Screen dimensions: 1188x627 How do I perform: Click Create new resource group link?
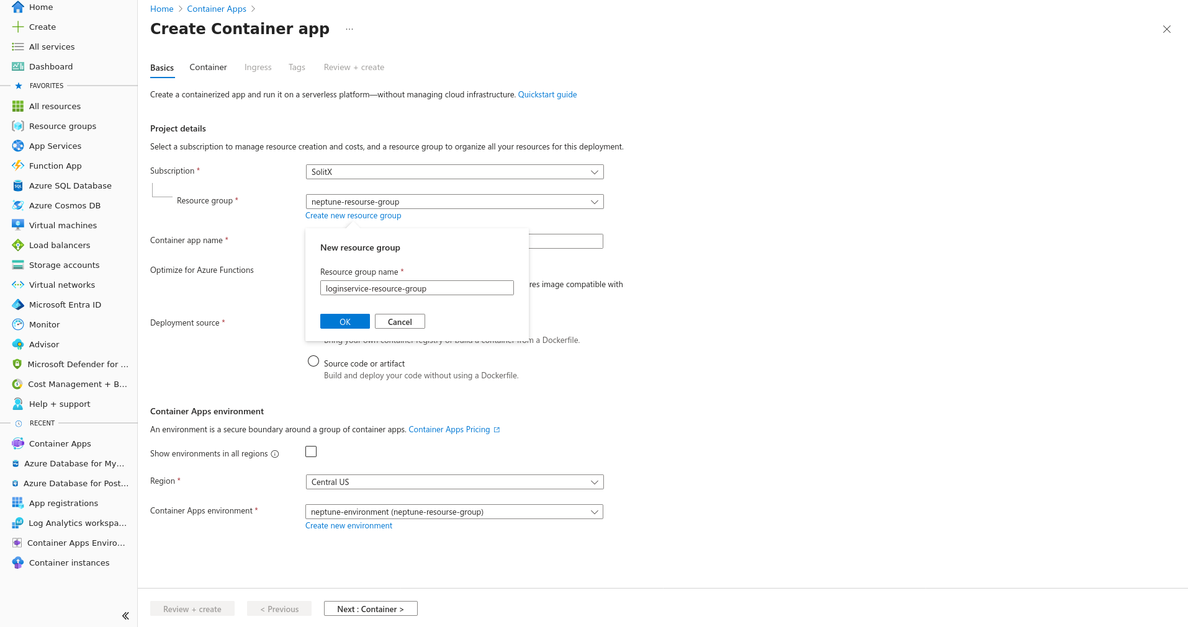tap(353, 215)
